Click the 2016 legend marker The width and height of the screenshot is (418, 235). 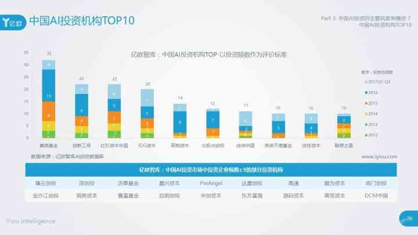[366, 92]
